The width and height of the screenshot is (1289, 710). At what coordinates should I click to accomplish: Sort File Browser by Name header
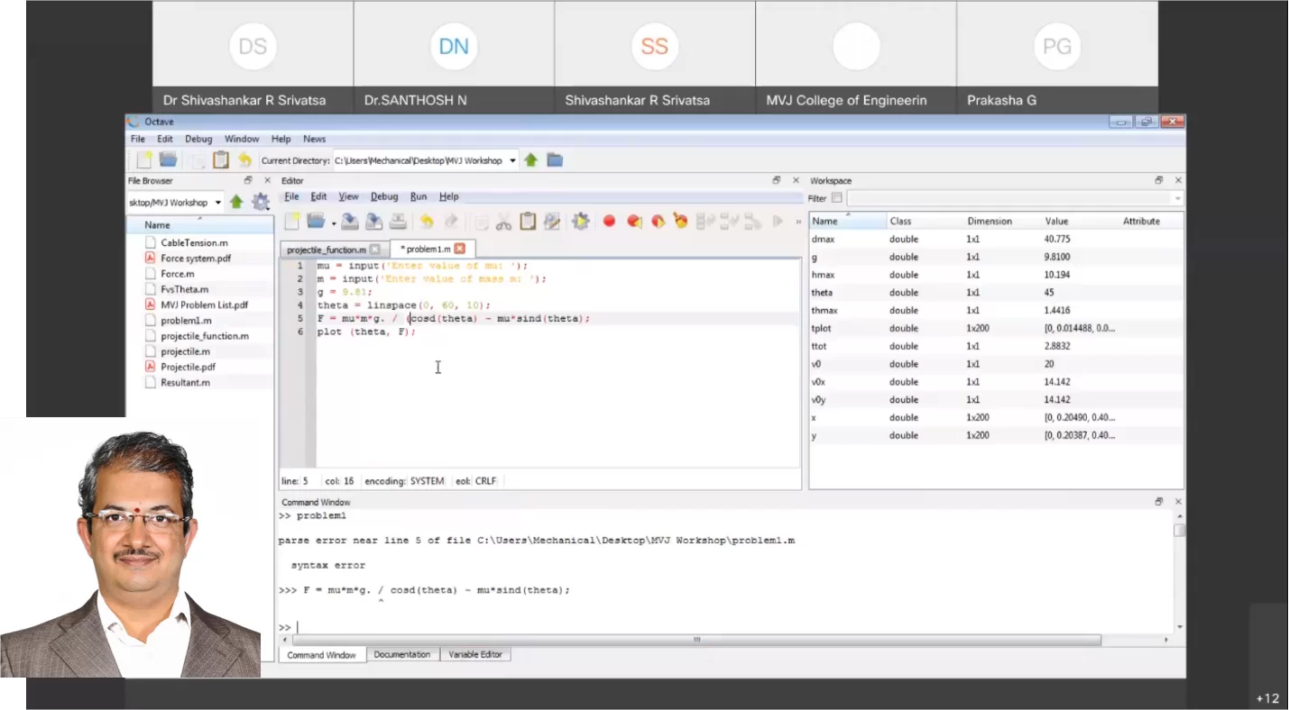pos(200,224)
